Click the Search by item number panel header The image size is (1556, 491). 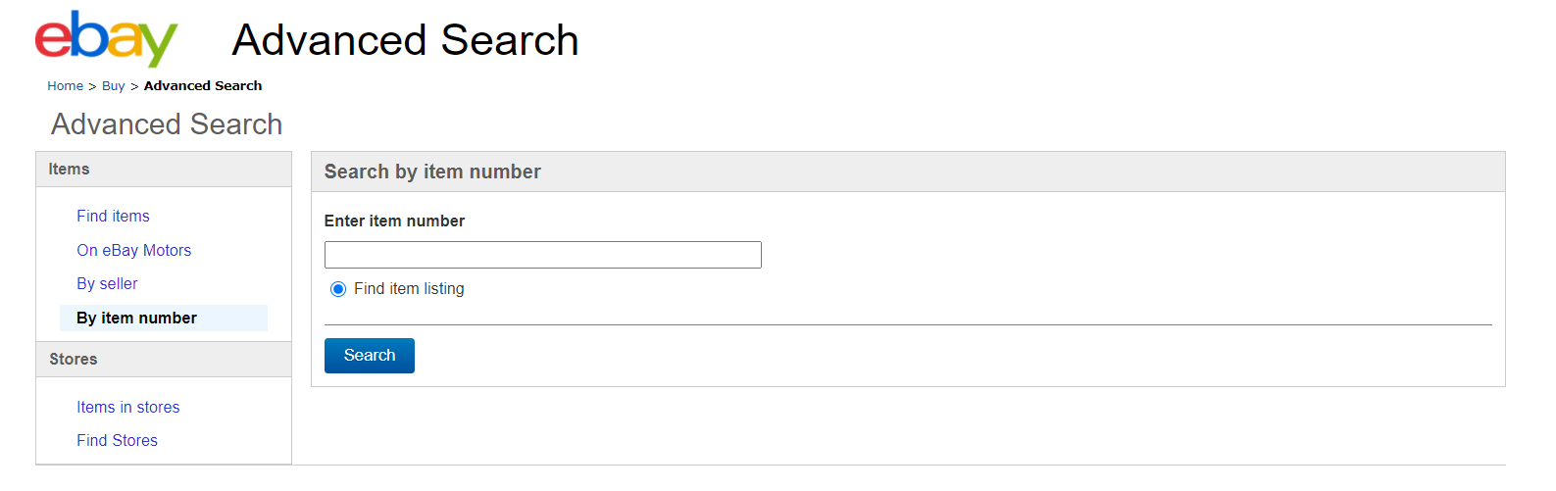click(432, 172)
